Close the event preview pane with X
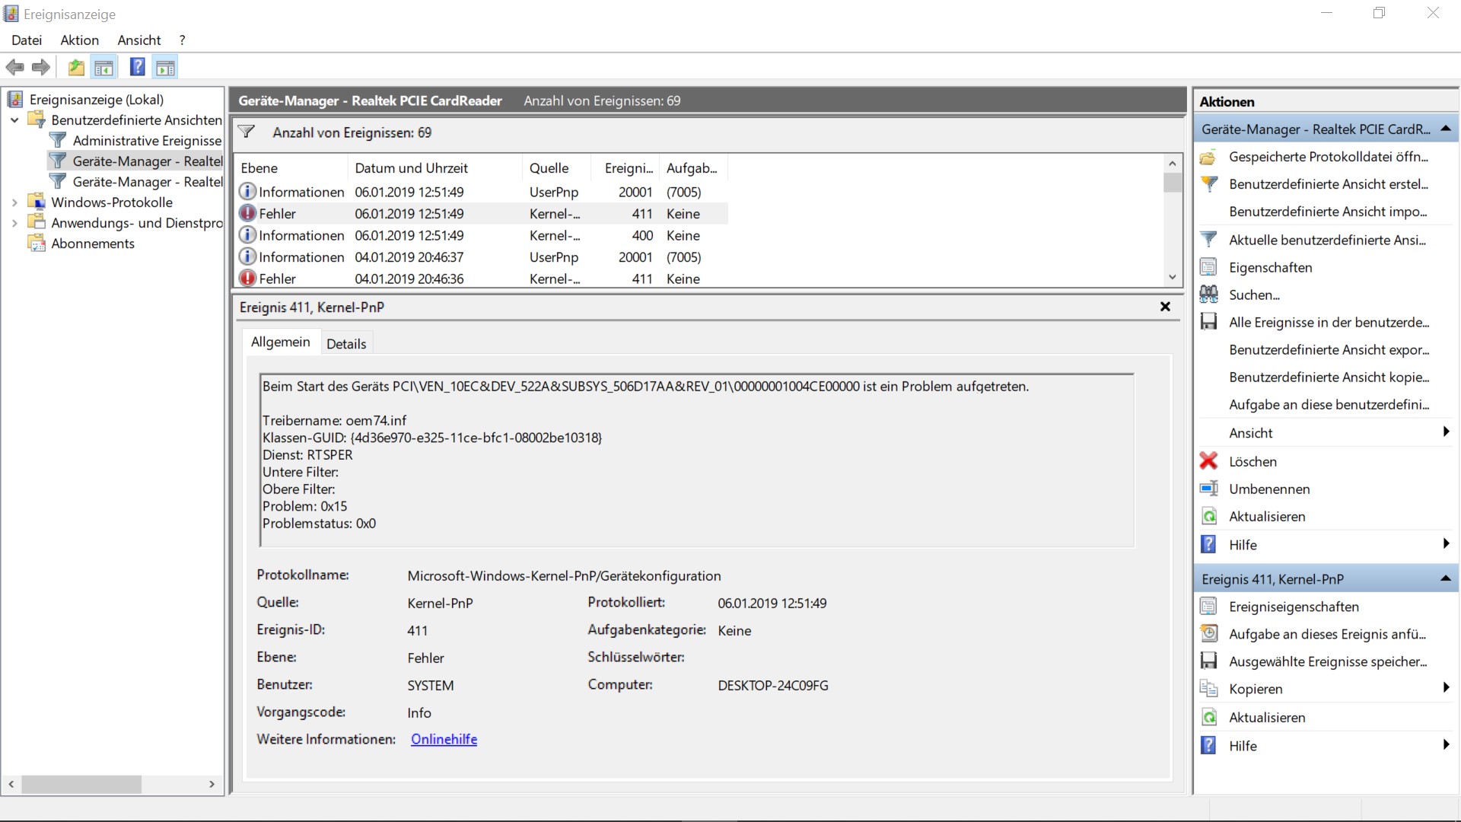The image size is (1461, 822). coord(1164,307)
